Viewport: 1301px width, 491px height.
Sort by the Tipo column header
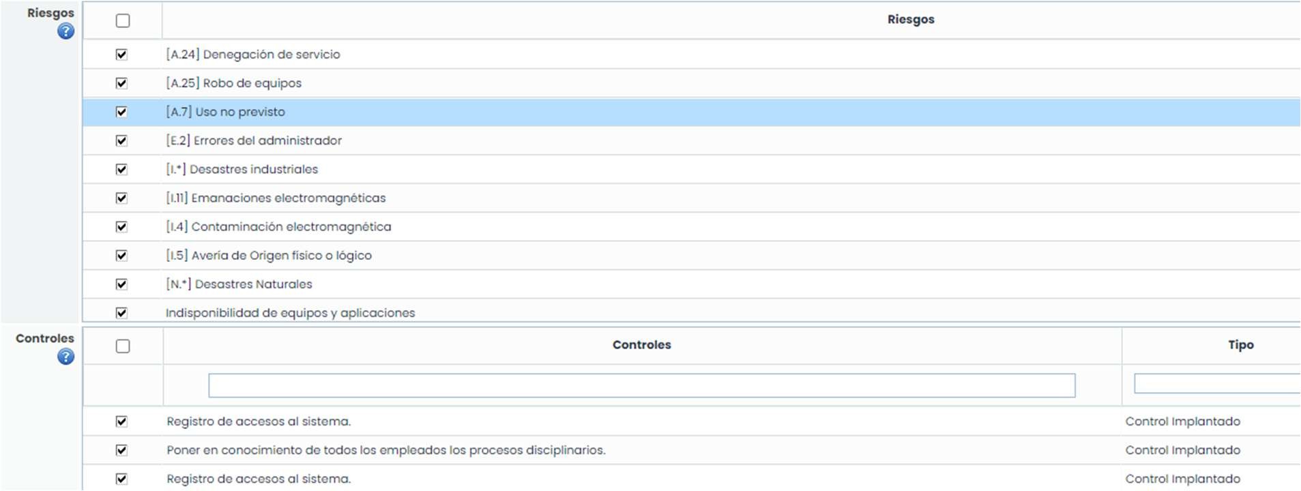coord(1240,345)
